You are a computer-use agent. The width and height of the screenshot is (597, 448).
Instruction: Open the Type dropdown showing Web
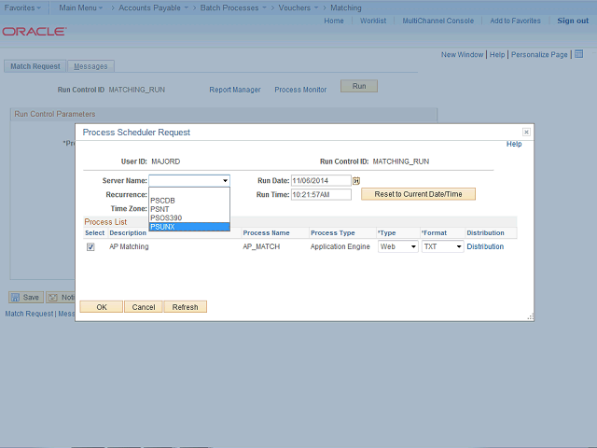point(398,246)
